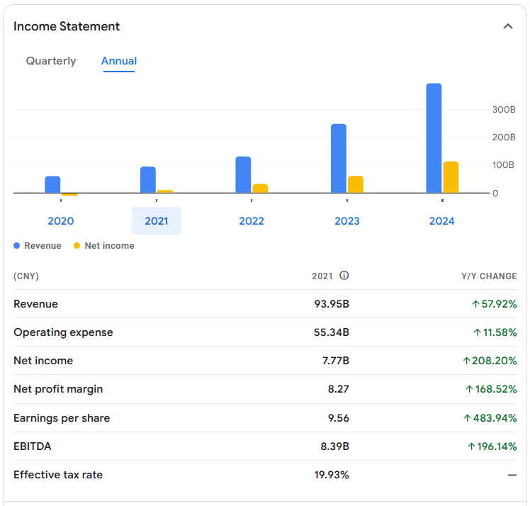The height and width of the screenshot is (506, 530).
Task: Choose year 2023 below the chart
Action: click(347, 221)
